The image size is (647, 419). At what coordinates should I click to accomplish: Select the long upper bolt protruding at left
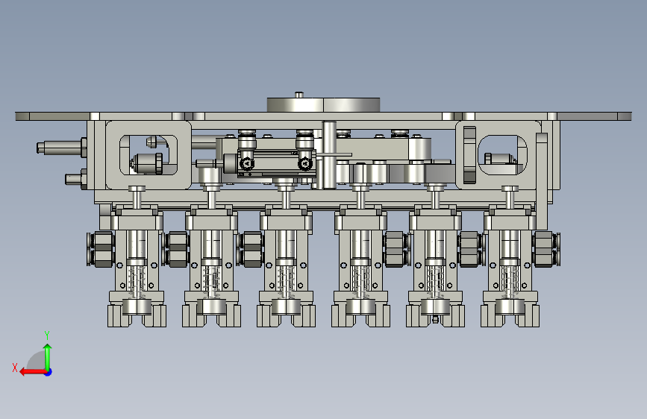61,148
